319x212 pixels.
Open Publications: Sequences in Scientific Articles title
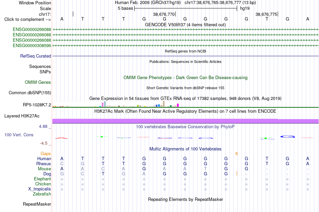pos(185,62)
